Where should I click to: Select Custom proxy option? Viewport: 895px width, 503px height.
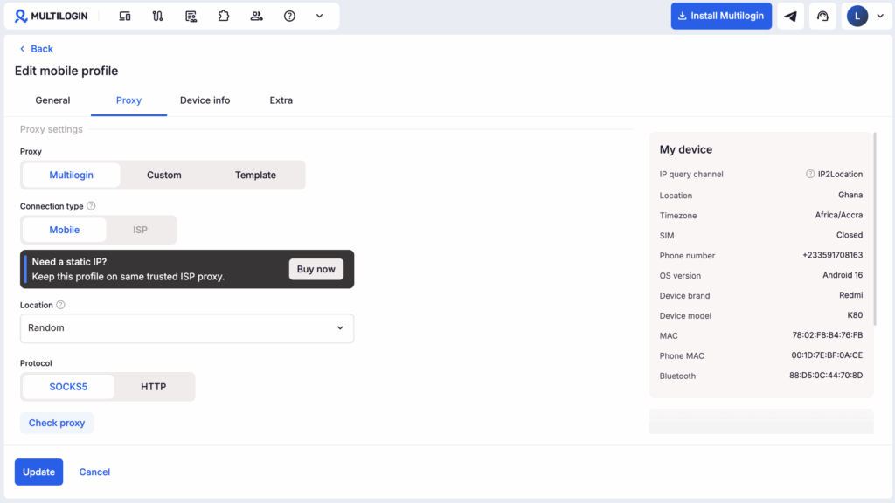163,175
